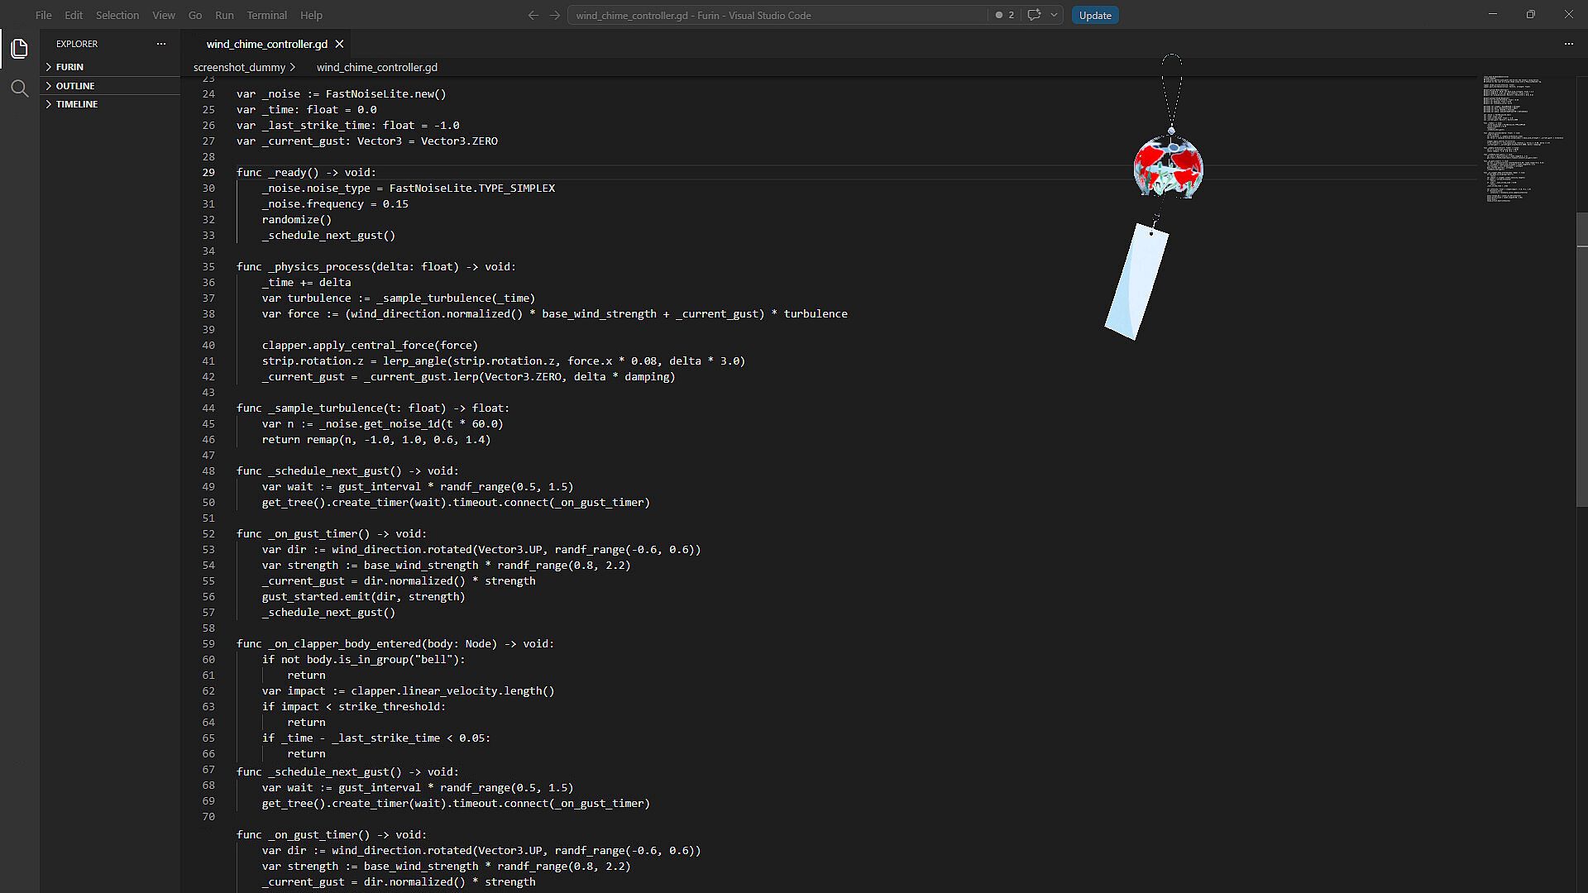The image size is (1588, 893).
Task: Click 'var _noise := FastNoiseLite.new()' line
Action: pyautogui.click(x=341, y=93)
